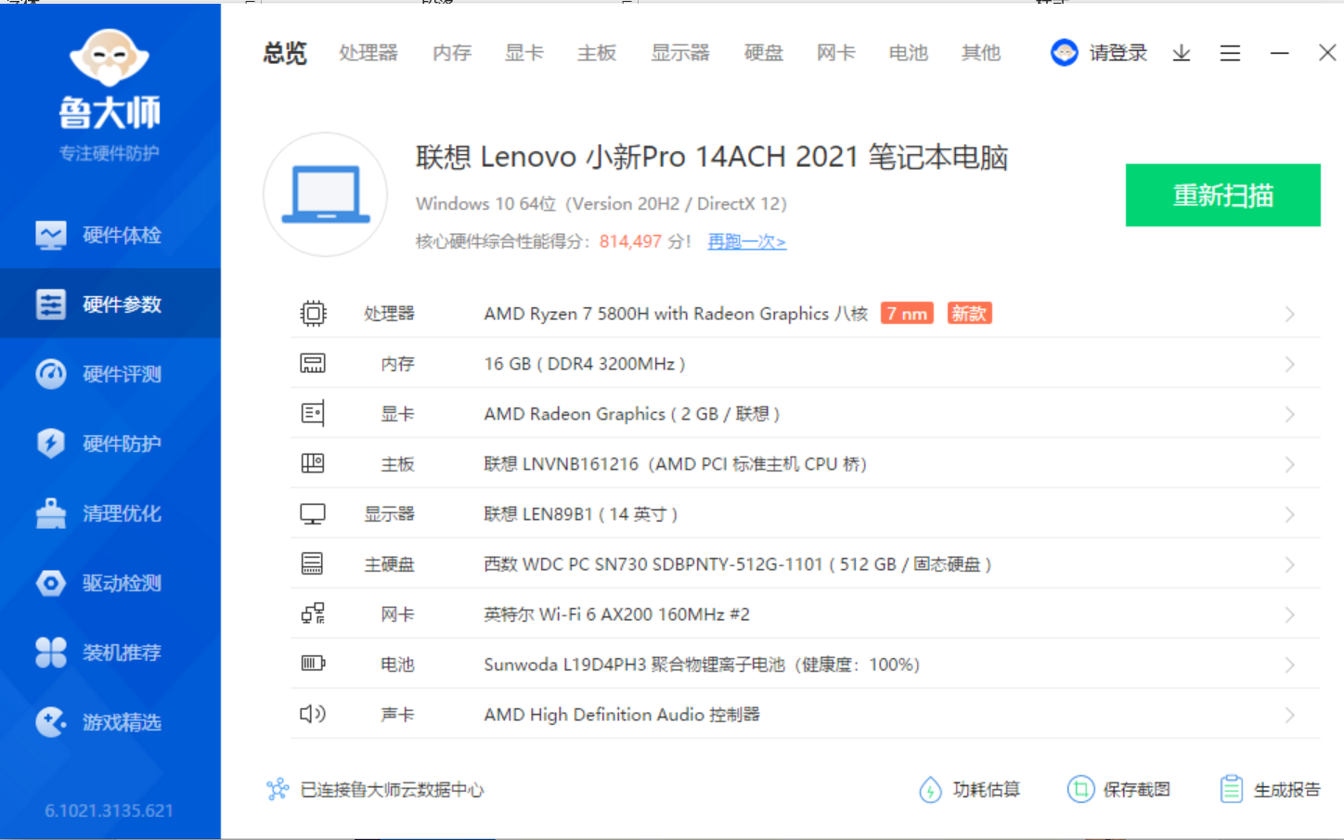1344x840 pixels.
Task: Click the 显卡 graphics card icon
Action: point(313,414)
